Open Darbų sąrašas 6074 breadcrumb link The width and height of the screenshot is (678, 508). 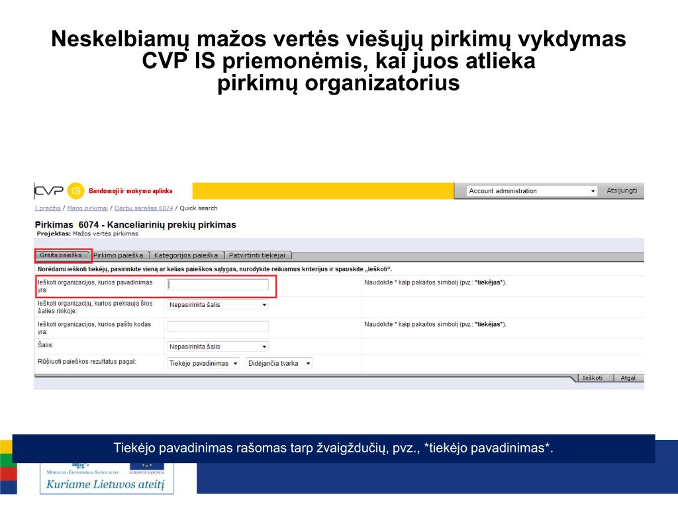pyautogui.click(x=144, y=208)
